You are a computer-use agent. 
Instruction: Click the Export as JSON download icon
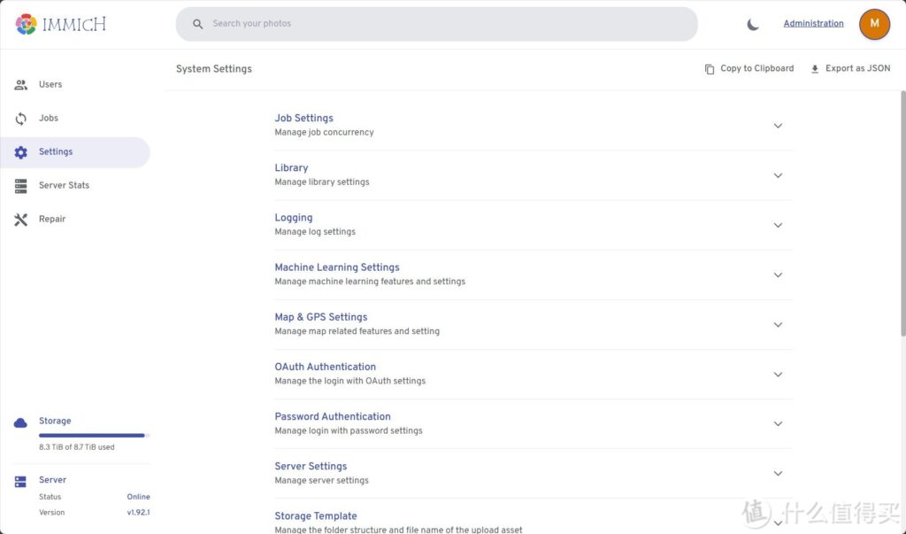click(815, 69)
